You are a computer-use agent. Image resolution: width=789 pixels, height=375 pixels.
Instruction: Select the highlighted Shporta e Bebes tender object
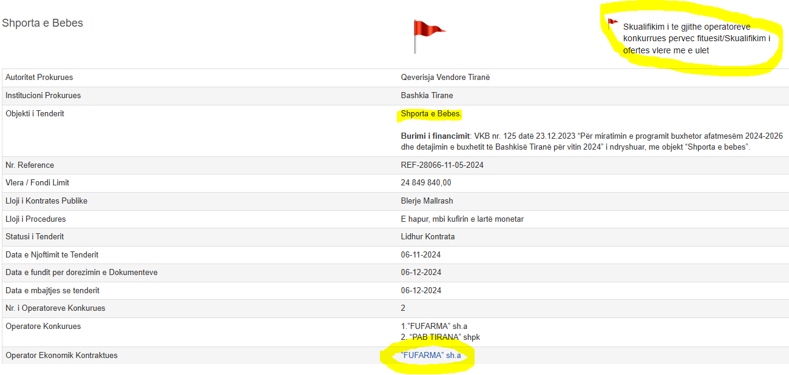coord(431,114)
